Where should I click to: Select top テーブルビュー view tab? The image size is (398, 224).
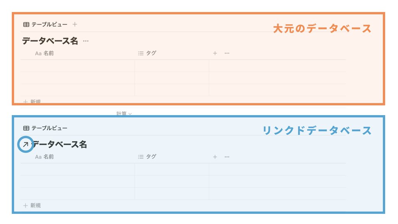click(45, 24)
